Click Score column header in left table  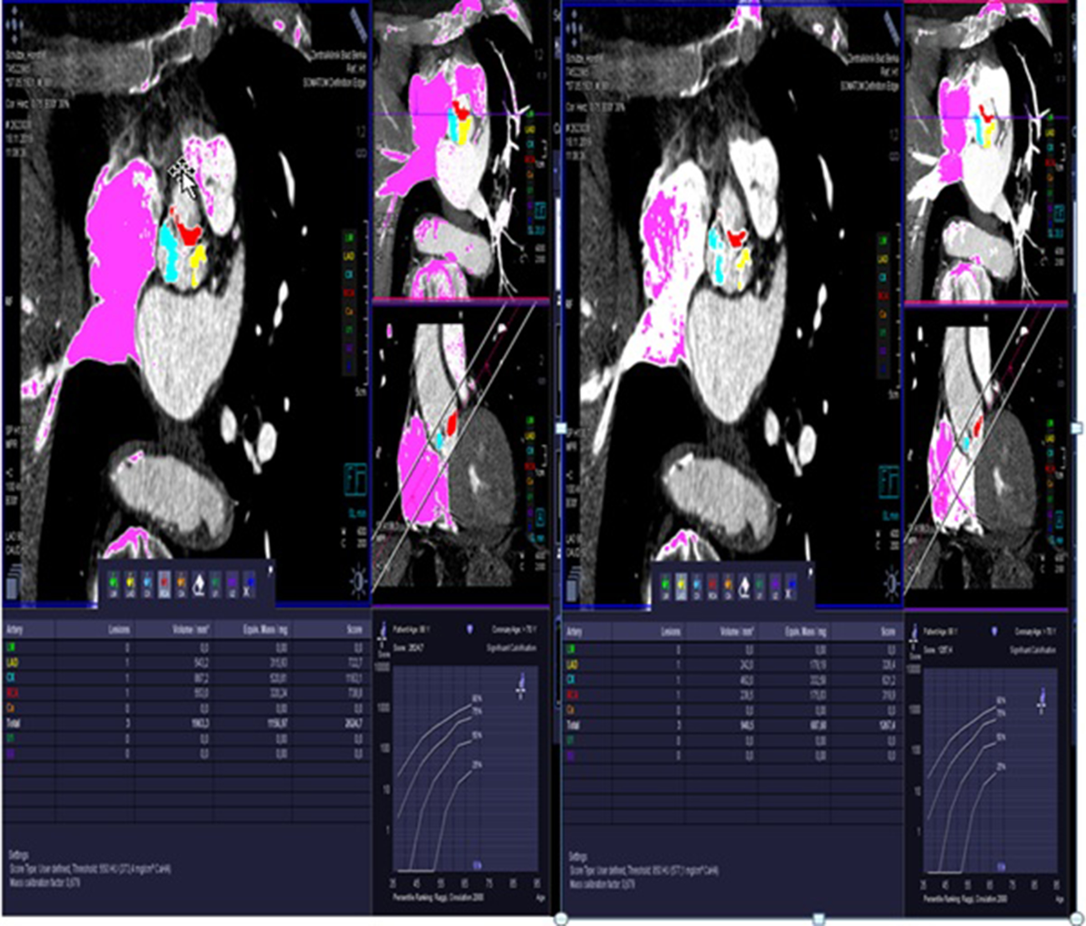point(331,629)
